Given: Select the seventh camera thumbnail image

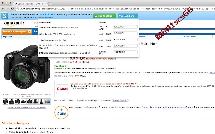Looking at the screenshot, I should [x=42, y=102].
